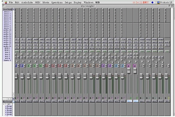Click the purple track type icon on Audio 1 strip

click(x=18, y=98)
